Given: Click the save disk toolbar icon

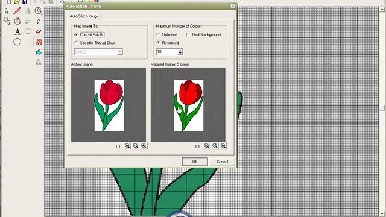Looking at the screenshot, I should [25, 2].
